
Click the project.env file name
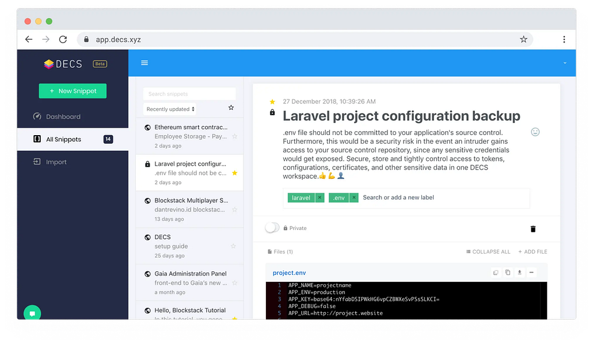pos(290,273)
